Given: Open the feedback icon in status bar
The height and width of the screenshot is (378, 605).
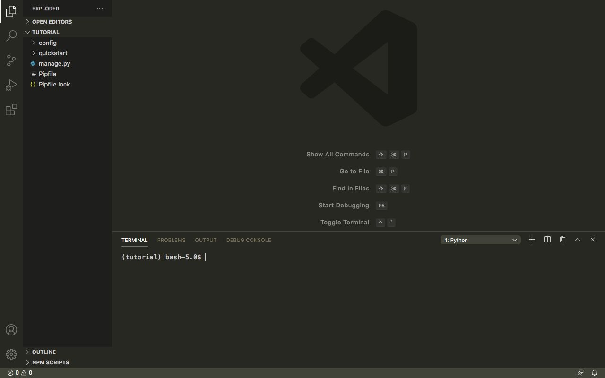Looking at the screenshot, I should [580, 373].
